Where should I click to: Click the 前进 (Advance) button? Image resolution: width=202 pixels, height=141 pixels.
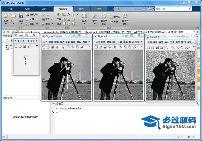[114, 21]
